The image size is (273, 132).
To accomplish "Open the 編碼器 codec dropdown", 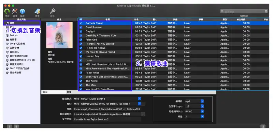I will 202,101.
